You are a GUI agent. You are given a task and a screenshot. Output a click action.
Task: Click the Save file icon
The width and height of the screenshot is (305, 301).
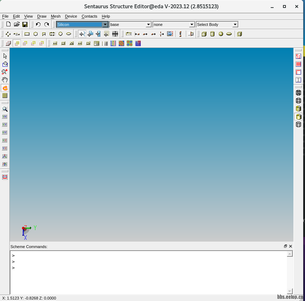(25, 24)
